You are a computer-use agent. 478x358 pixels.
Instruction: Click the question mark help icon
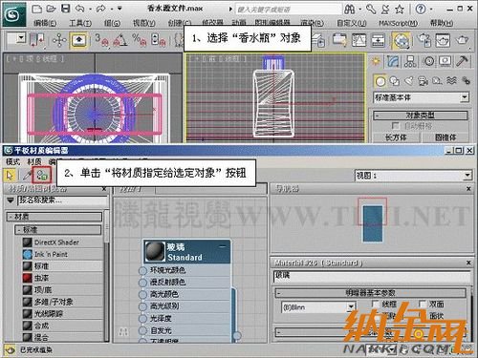tap(421, 10)
